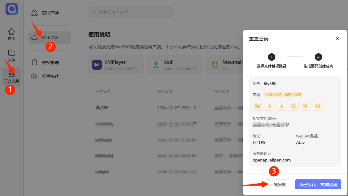Click the 授权日期 column header

tap(164, 91)
